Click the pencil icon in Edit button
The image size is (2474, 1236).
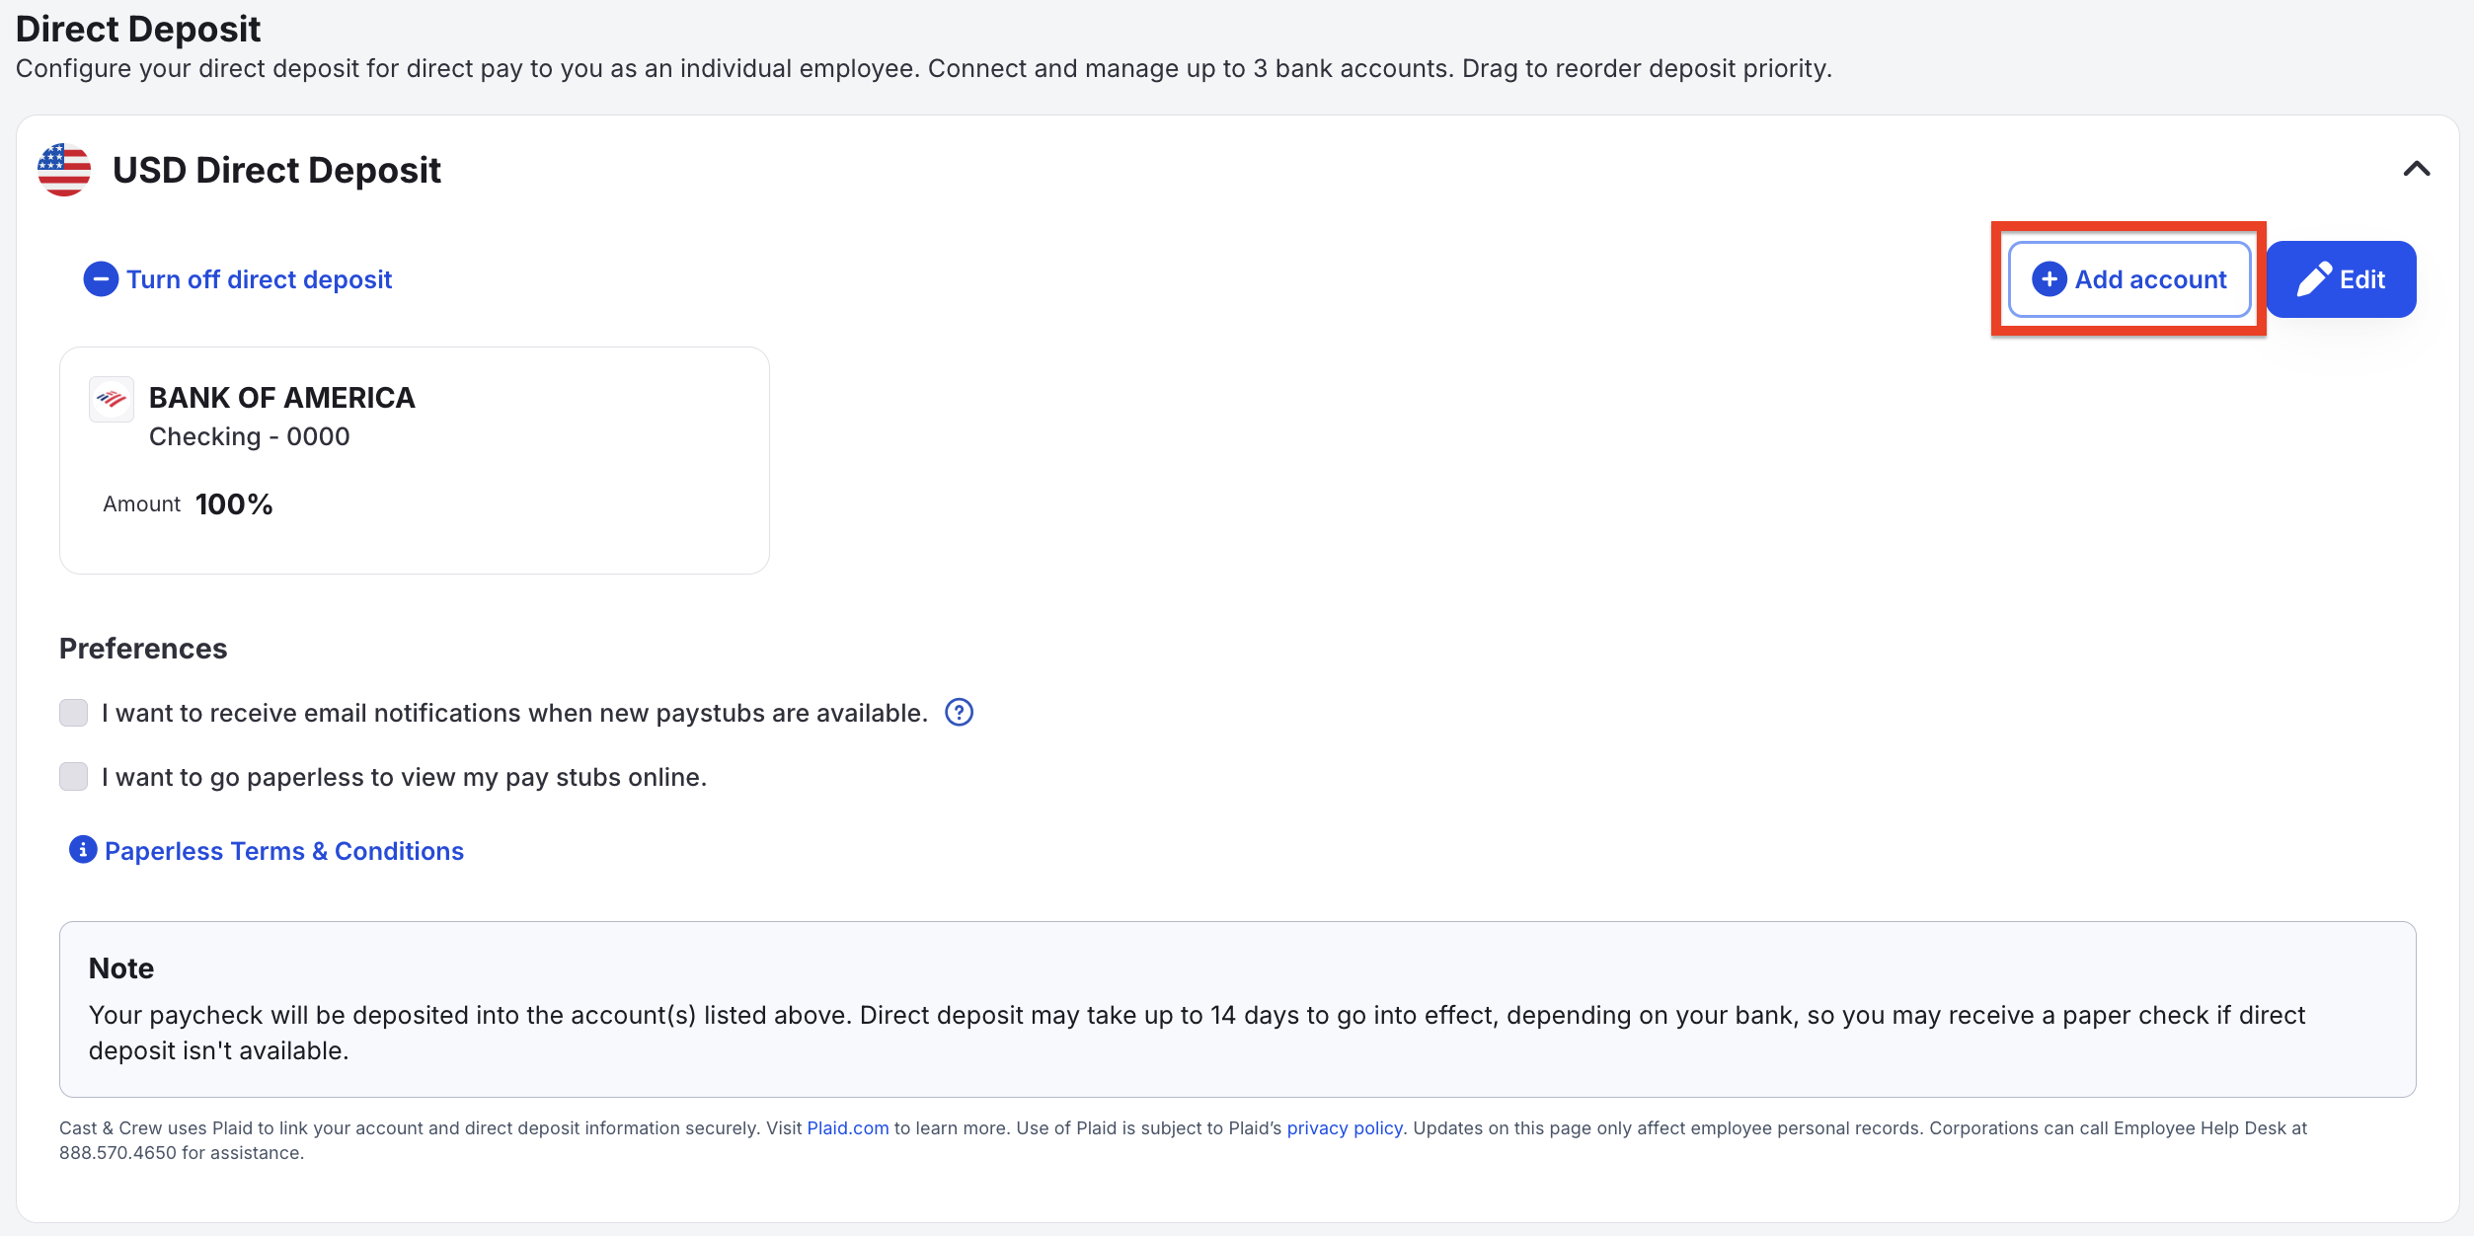click(x=2314, y=279)
